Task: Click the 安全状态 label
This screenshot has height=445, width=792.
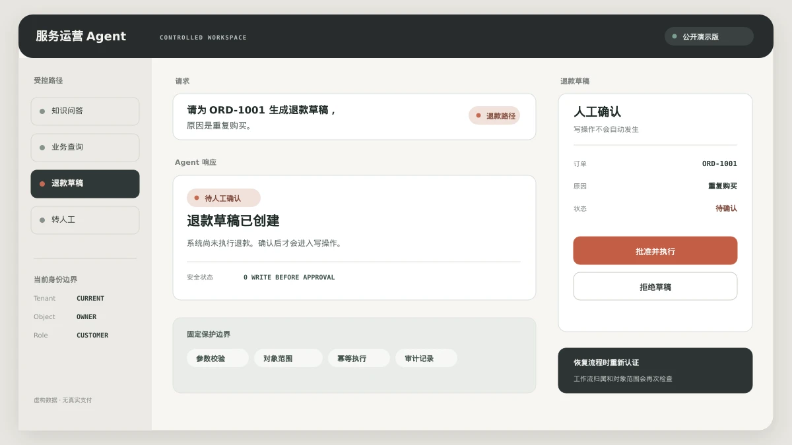Action: click(x=200, y=278)
